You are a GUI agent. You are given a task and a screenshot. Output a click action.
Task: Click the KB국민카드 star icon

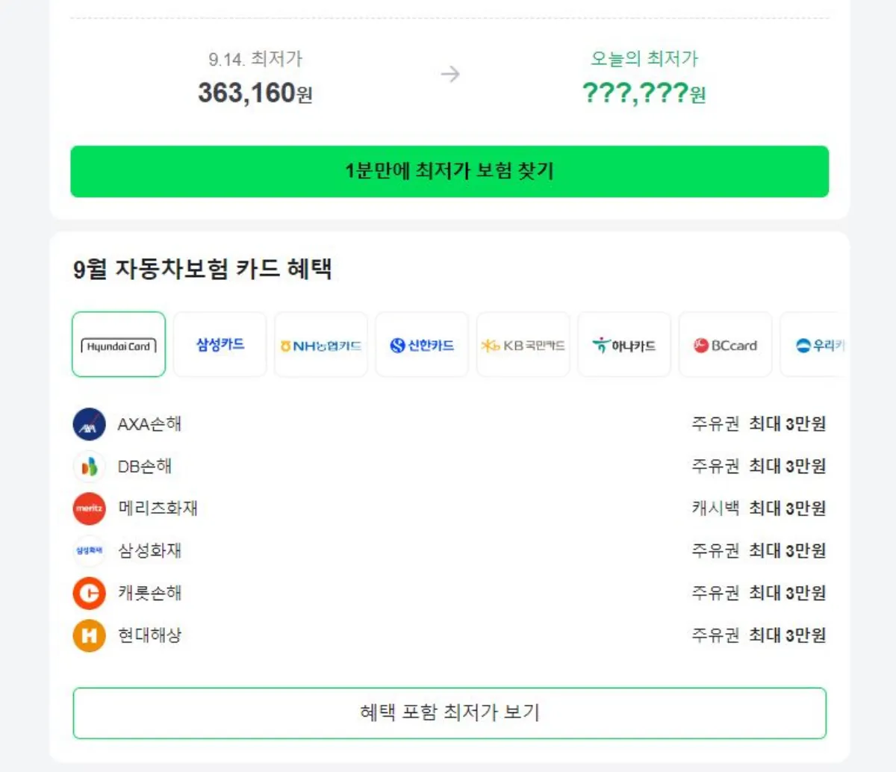point(489,345)
